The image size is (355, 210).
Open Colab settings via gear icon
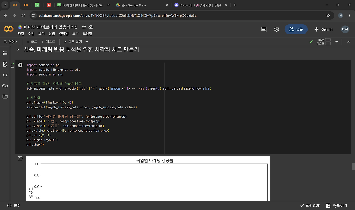pyautogui.click(x=277, y=29)
